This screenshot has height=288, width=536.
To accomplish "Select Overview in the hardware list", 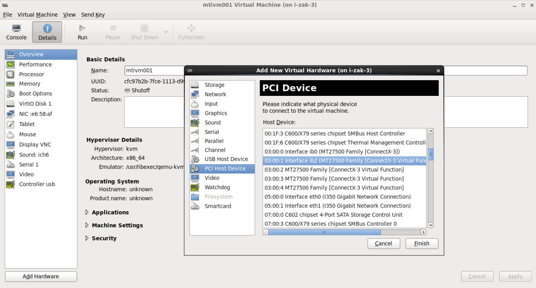I will [41, 54].
